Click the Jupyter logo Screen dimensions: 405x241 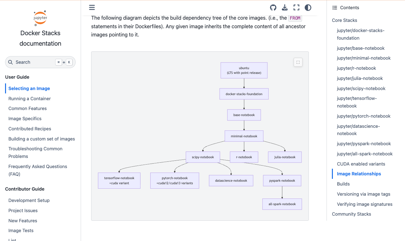pyautogui.click(x=40, y=18)
